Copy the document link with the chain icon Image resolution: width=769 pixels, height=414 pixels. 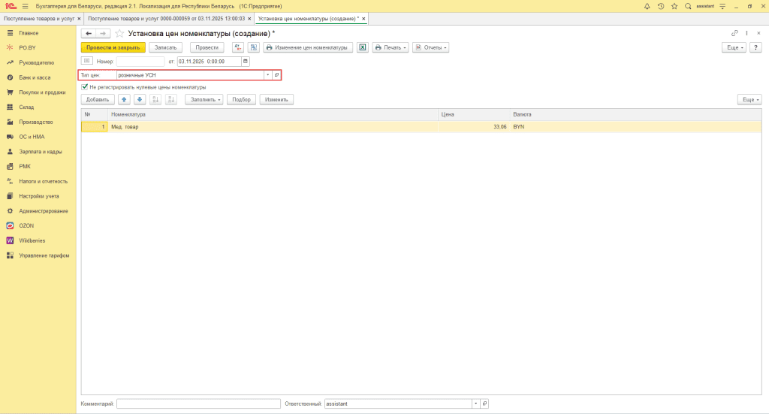[x=734, y=34]
